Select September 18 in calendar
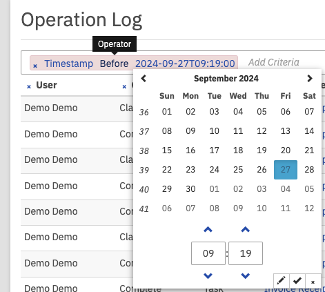 click(238, 150)
